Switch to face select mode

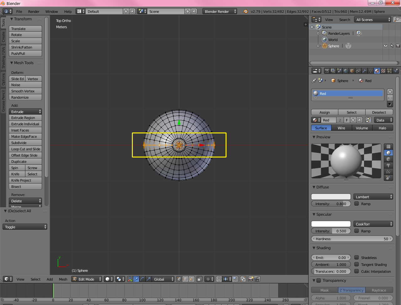(x=191, y=279)
